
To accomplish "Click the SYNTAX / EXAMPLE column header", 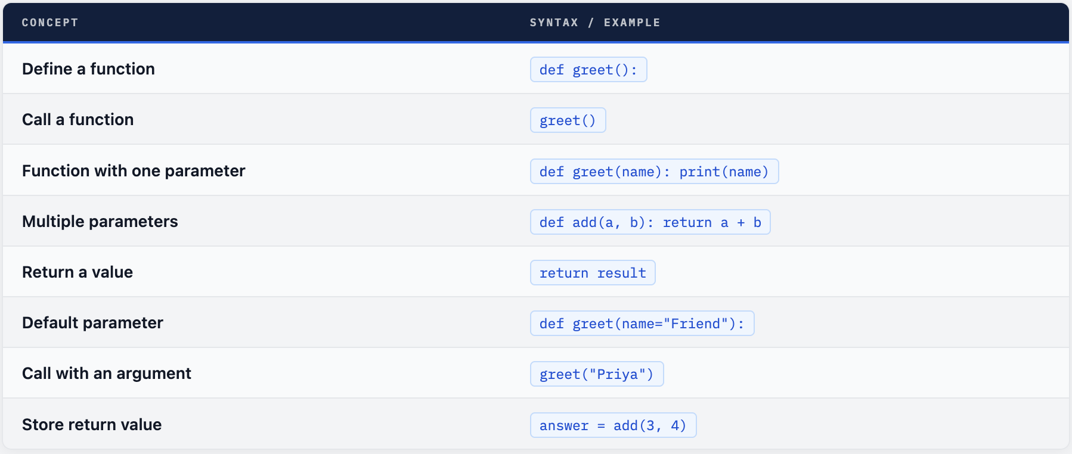I will pos(594,23).
